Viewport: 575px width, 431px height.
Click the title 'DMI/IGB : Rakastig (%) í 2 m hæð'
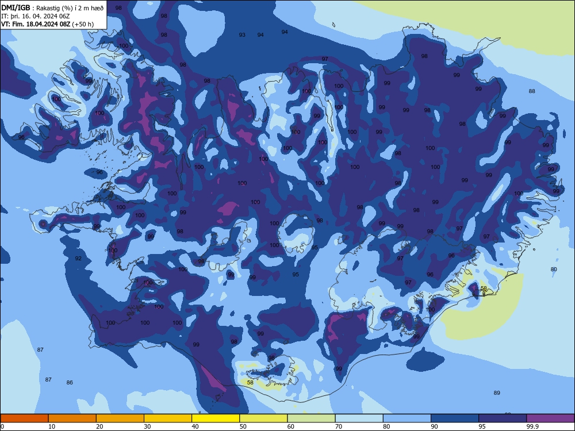tap(52, 8)
